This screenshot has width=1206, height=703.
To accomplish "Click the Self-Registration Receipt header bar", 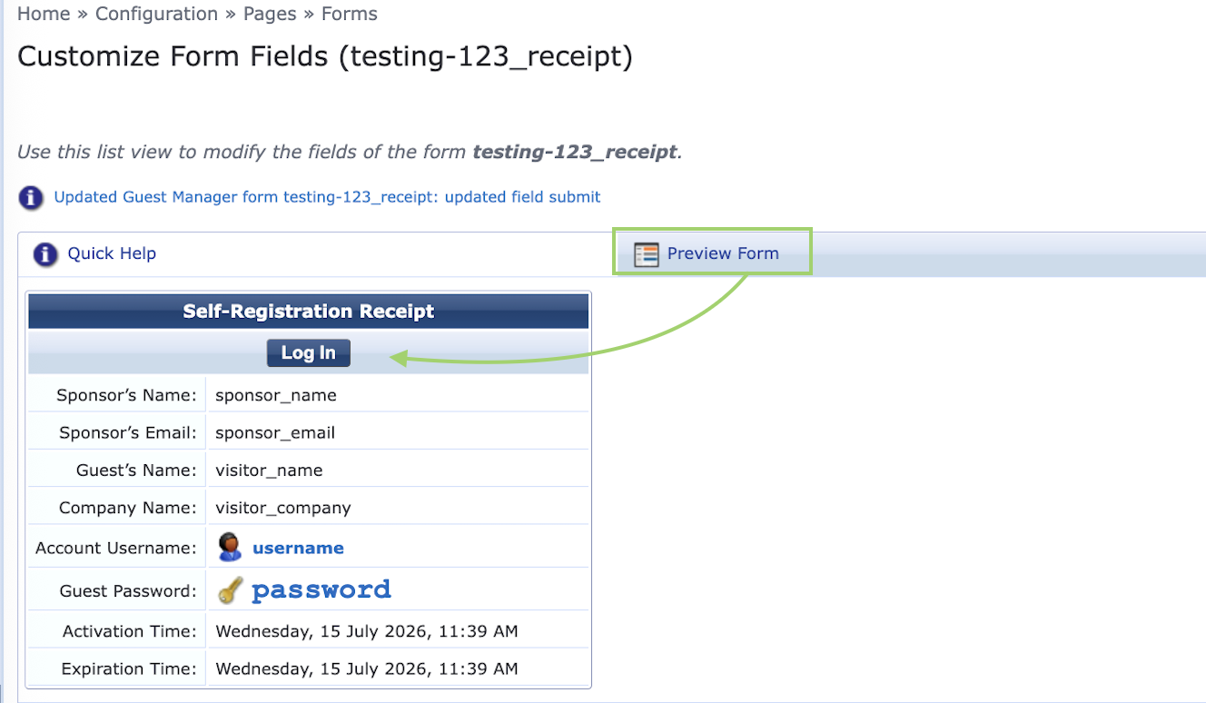I will 309,312.
